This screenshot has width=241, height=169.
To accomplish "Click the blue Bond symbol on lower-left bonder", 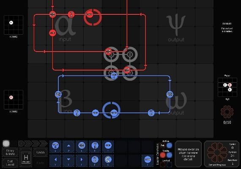I will [114, 76].
